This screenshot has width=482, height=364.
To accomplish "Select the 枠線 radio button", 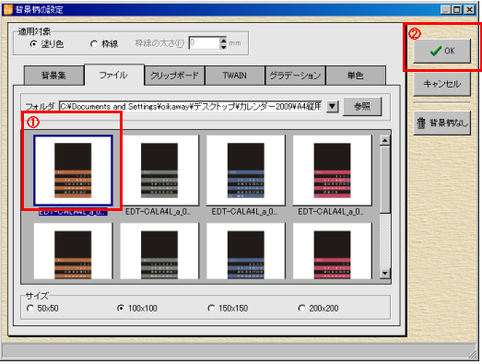I will (x=94, y=44).
